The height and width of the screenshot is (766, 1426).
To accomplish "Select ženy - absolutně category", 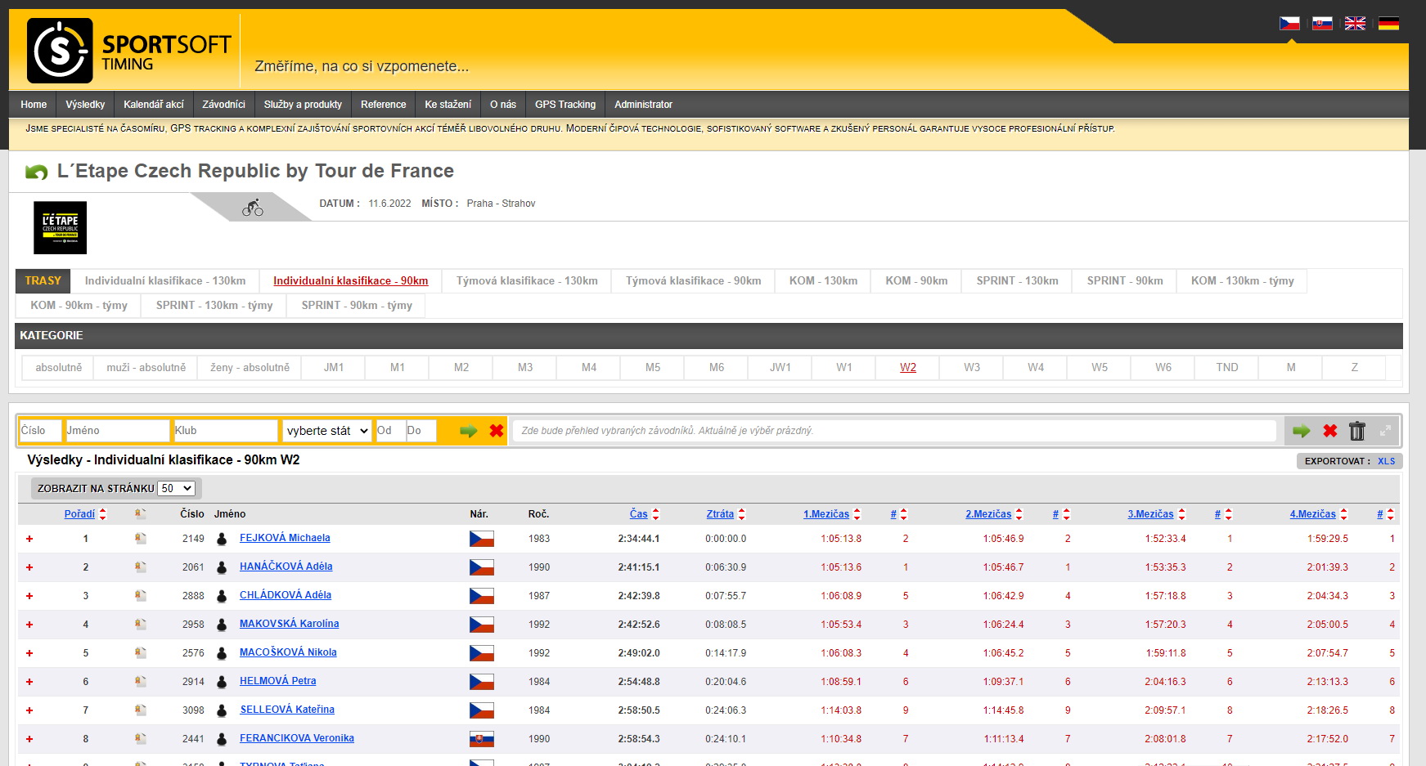I will (250, 367).
